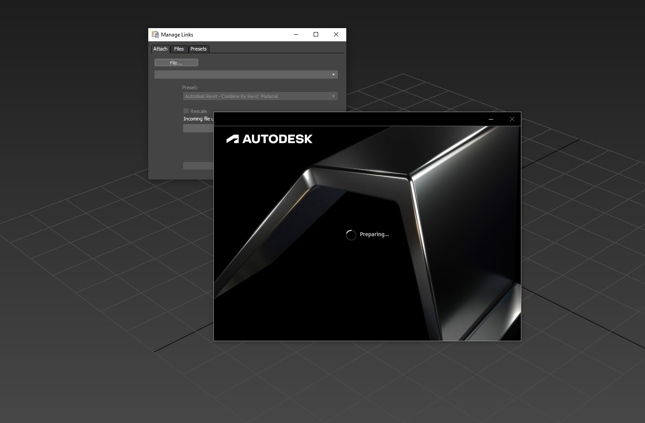Viewport: 645px width, 423px height.
Task: Switch to the Attach tab
Action: (x=160, y=49)
